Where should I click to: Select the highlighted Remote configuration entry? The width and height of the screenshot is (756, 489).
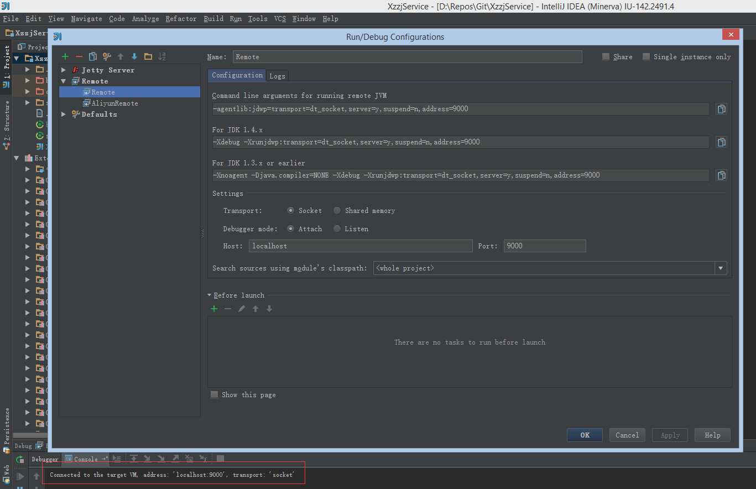pos(129,92)
